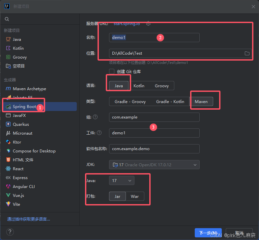Screen dimensions: 259x240
Task: Click the 位置 path field
Action: [180, 53]
